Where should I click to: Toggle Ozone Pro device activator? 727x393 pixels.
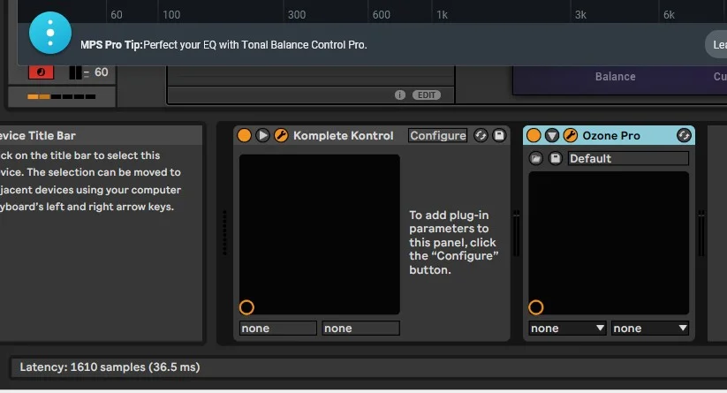(x=534, y=135)
